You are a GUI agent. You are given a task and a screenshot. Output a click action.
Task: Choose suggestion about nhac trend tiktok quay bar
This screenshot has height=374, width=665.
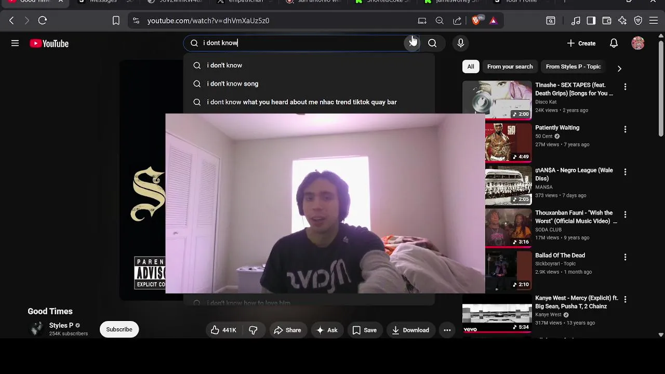(310, 102)
